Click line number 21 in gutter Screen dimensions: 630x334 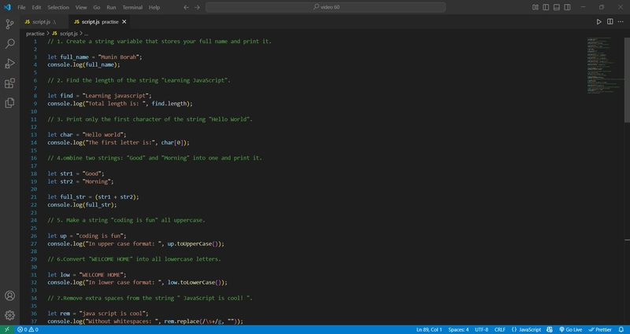click(33, 197)
